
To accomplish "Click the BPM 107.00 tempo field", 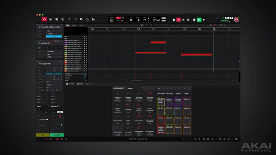I will (x=156, y=20).
